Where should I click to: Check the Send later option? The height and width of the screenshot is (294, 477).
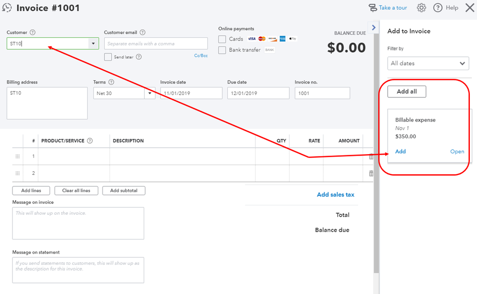[x=108, y=57]
